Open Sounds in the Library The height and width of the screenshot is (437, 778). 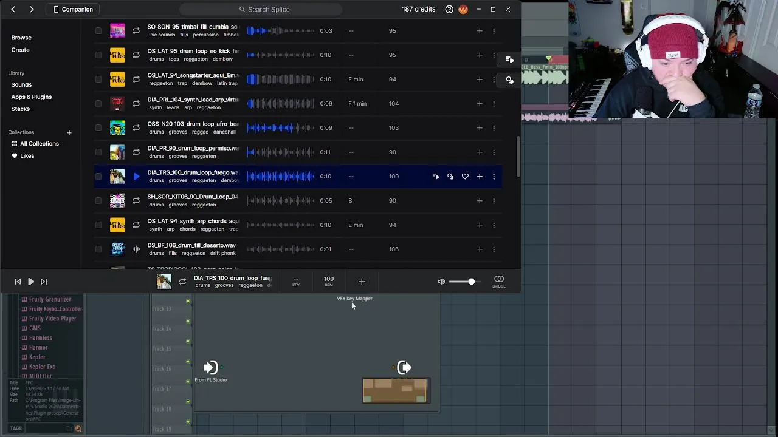[x=21, y=84]
